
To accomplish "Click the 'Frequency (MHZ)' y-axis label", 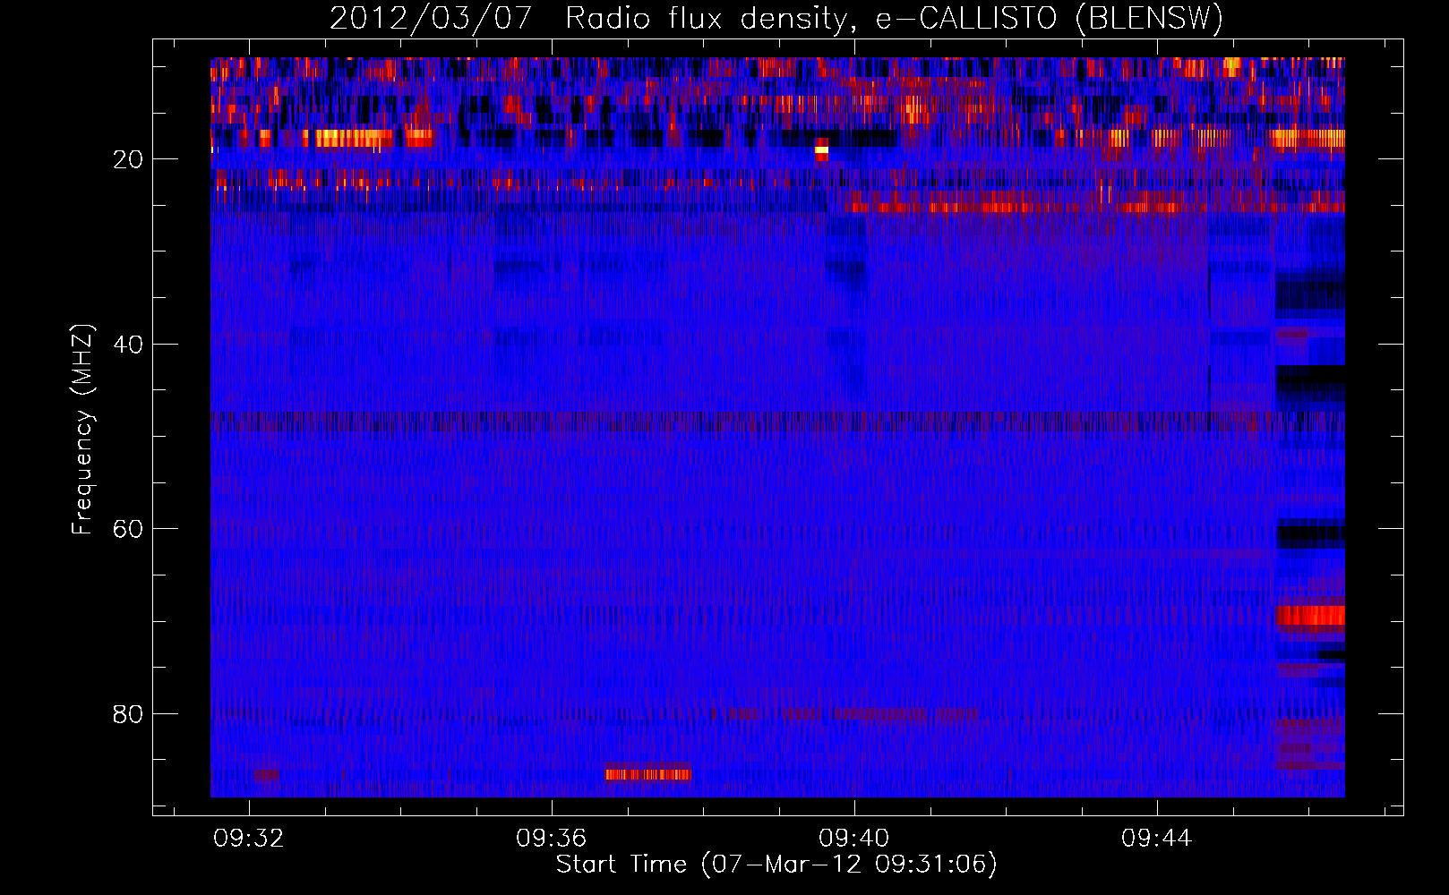I will [82, 430].
